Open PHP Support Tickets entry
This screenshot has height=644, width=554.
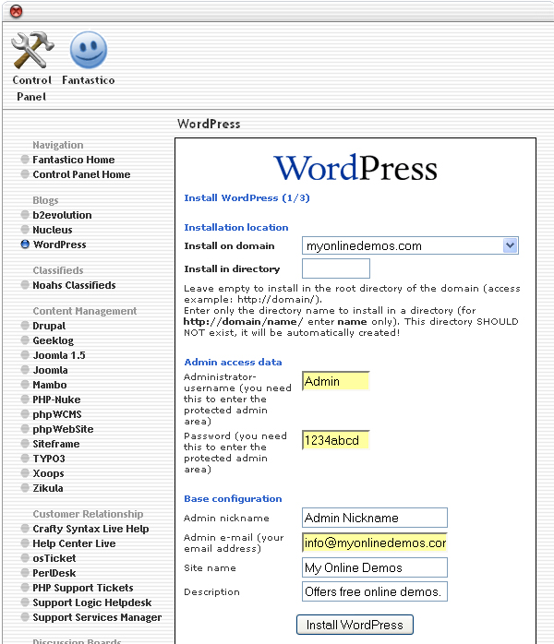click(x=82, y=588)
